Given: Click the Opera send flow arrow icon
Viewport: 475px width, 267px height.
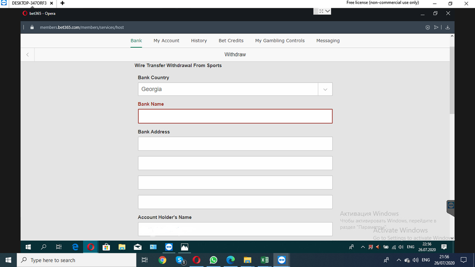Looking at the screenshot, I should pyautogui.click(x=436, y=27).
